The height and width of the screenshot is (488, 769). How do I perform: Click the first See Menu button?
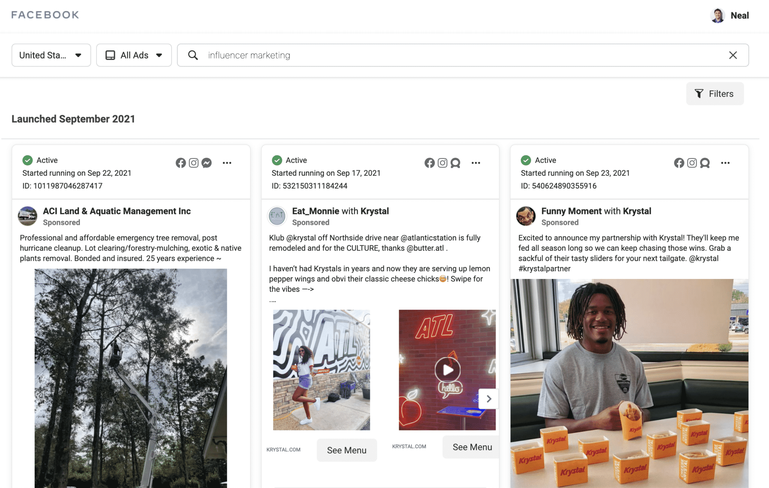click(347, 450)
